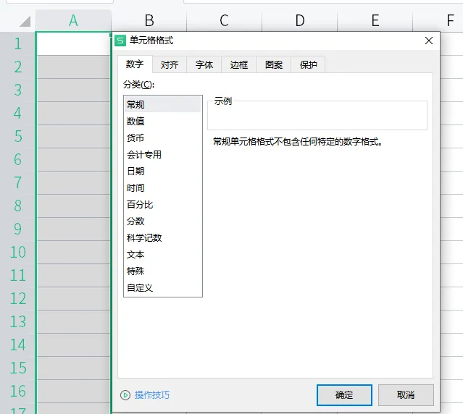This screenshot has width=463, height=414.
Task: Select row 16 header
Action: [17, 391]
